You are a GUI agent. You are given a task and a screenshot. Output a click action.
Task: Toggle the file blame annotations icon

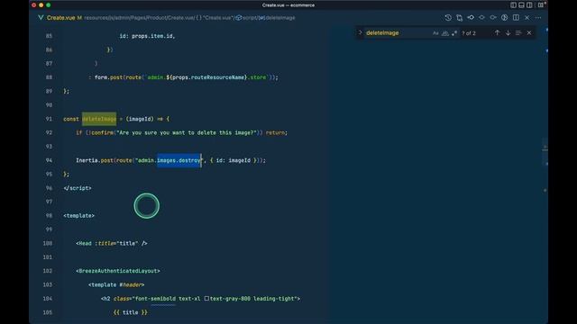505,18
